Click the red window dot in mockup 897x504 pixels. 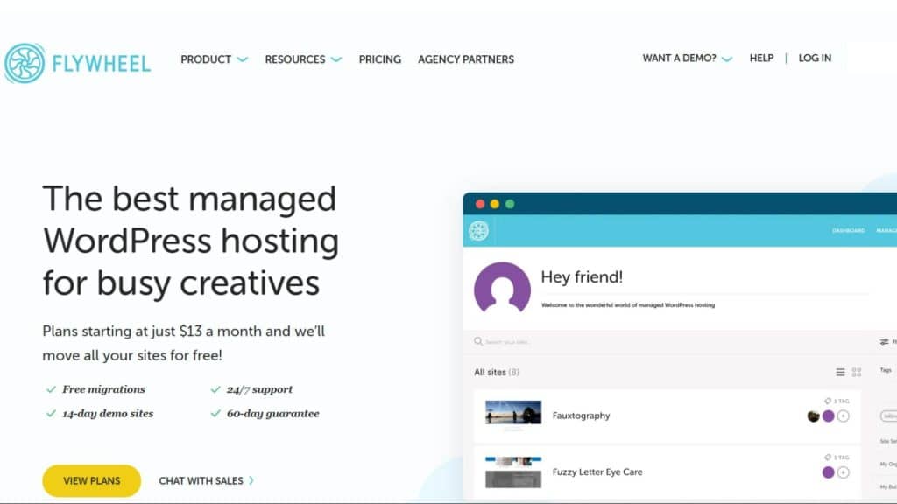[x=480, y=204]
